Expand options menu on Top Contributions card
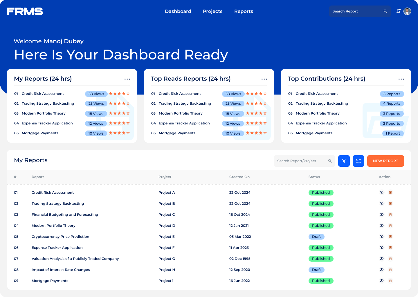Viewport: 418px width, 297px height. tap(401, 79)
